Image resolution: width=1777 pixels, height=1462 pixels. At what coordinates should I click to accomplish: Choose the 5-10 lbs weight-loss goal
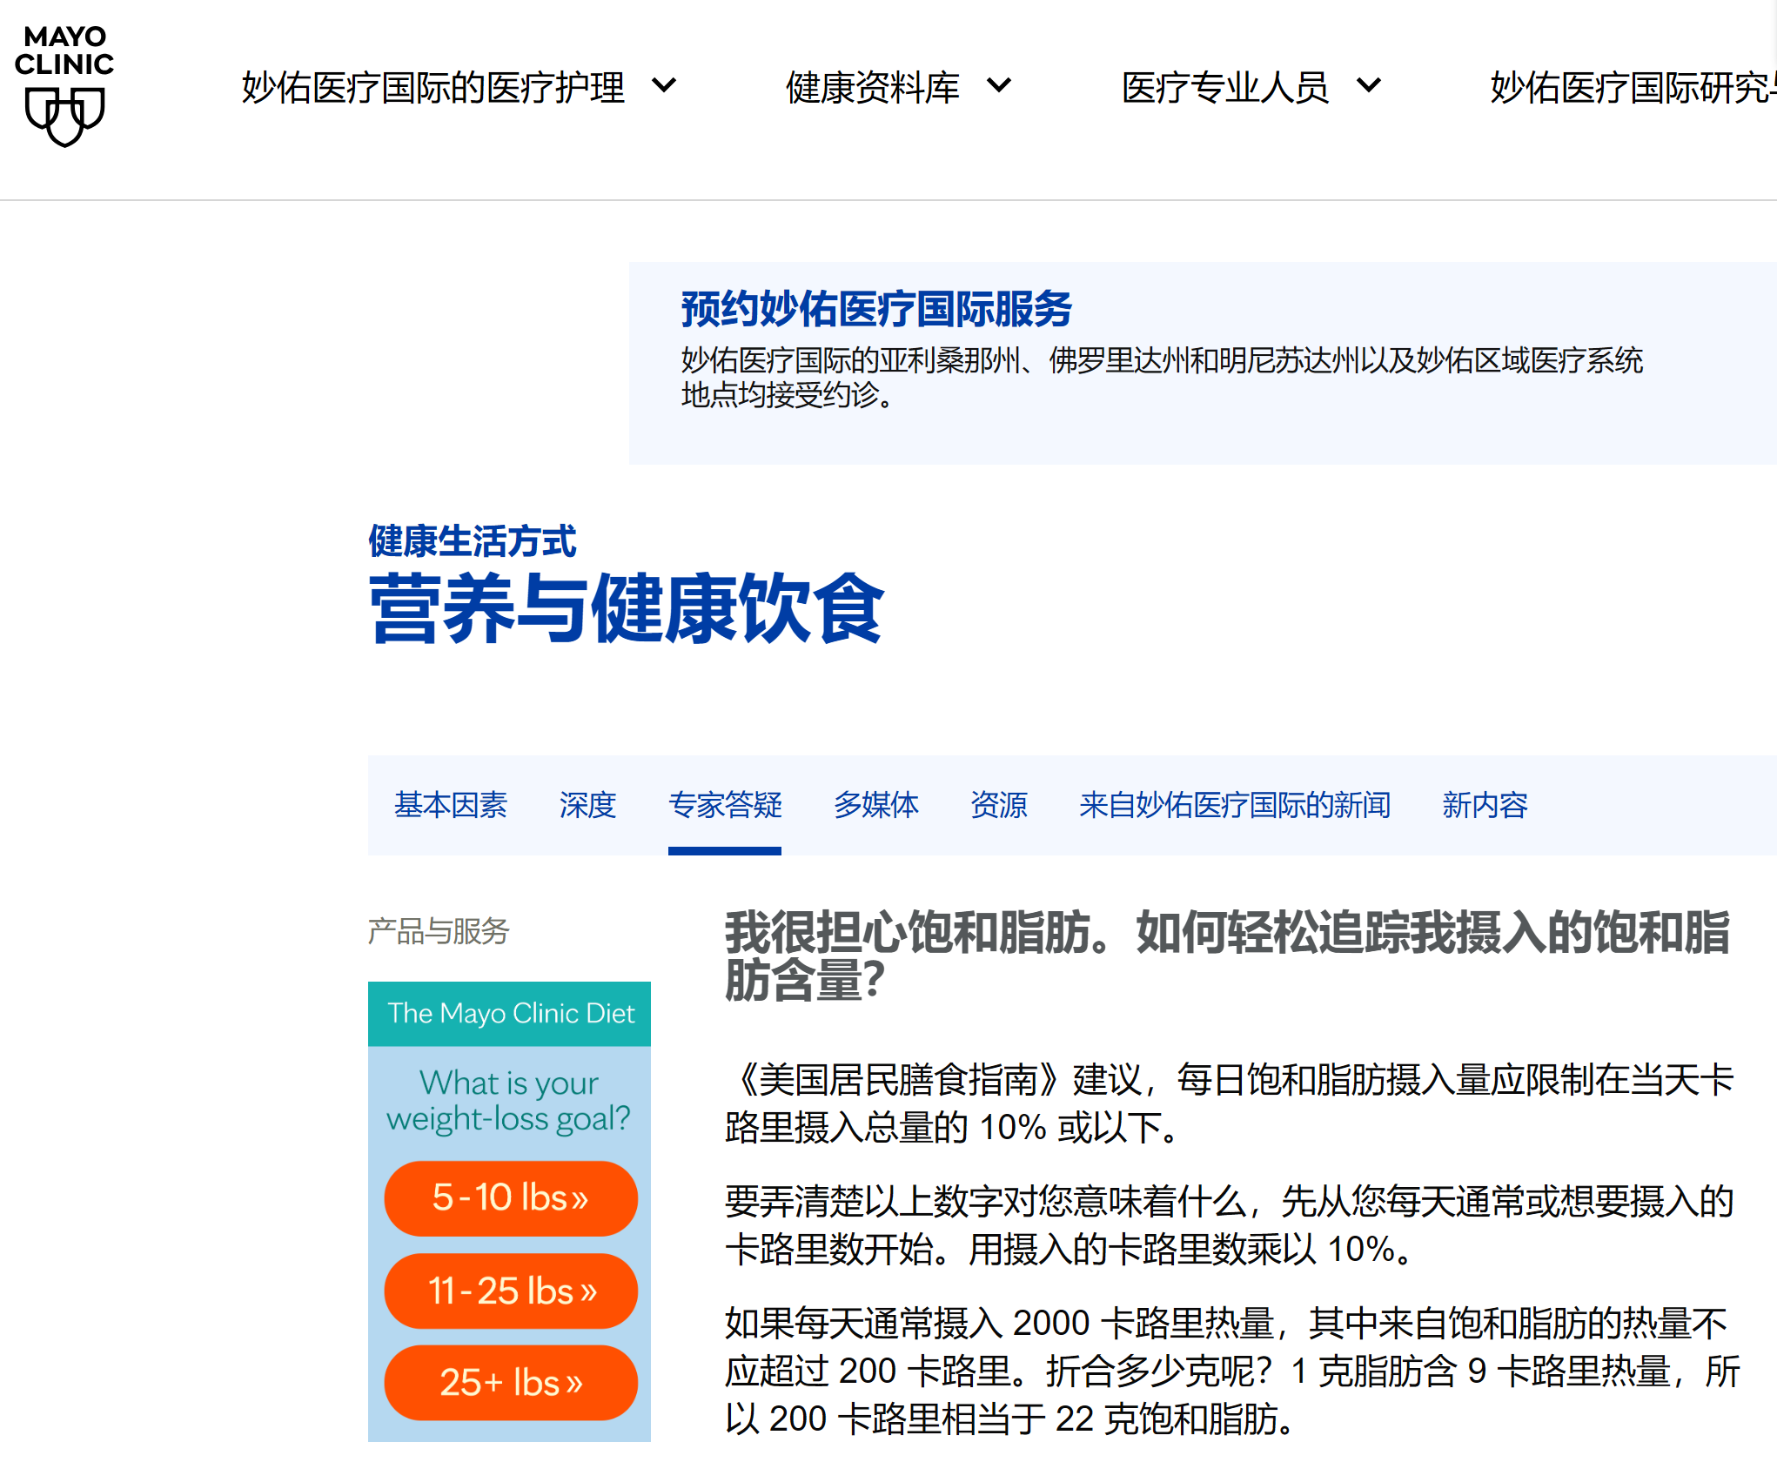click(510, 1198)
